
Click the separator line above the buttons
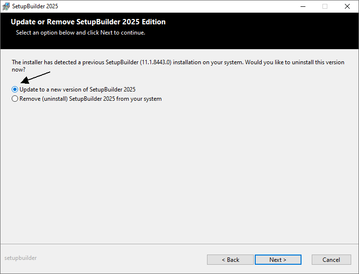click(179, 244)
